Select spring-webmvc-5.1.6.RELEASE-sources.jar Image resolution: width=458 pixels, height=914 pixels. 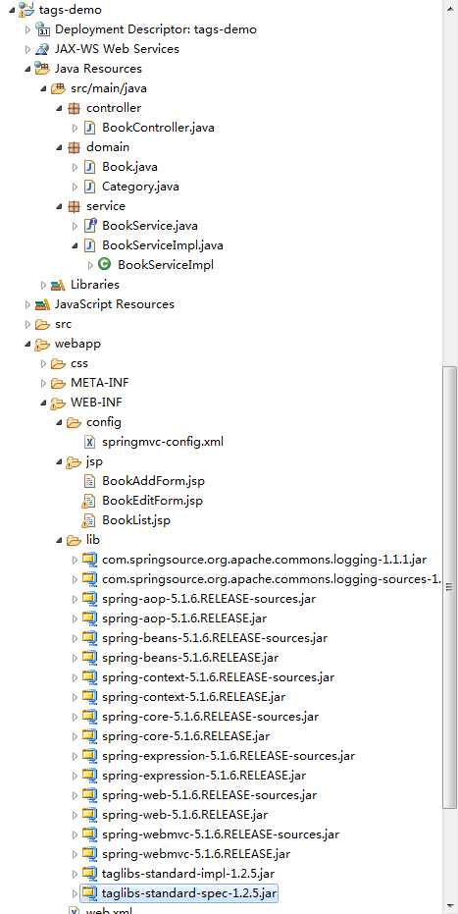tap(220, 834)
